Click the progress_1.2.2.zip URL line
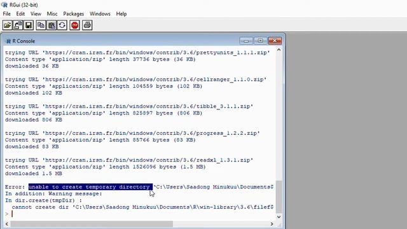This screenshot has width=407, height=229. 132,133
